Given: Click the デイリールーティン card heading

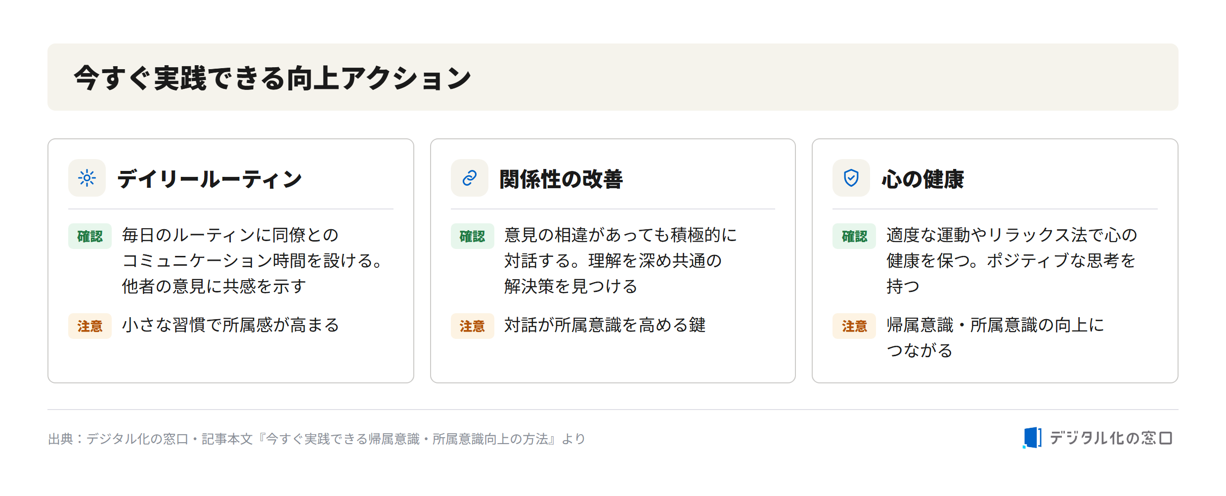Looking at the screenshot, I should tap(210, 179).
